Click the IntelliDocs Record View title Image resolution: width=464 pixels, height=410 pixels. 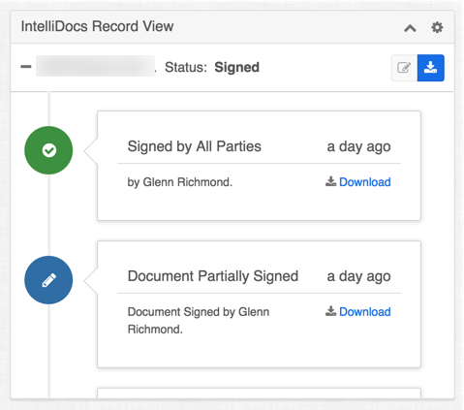pos(97,26)
